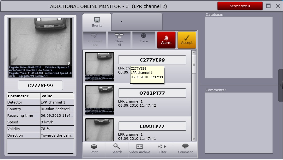Click the Trace crosshair icon
The height and width of the screenshot is (160, 283).
(x=144, y=39)
